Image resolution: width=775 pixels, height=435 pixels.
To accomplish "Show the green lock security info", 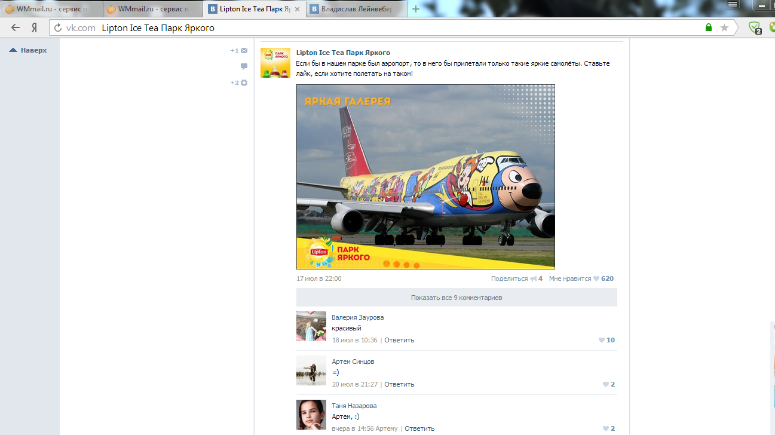I will 709,27.
